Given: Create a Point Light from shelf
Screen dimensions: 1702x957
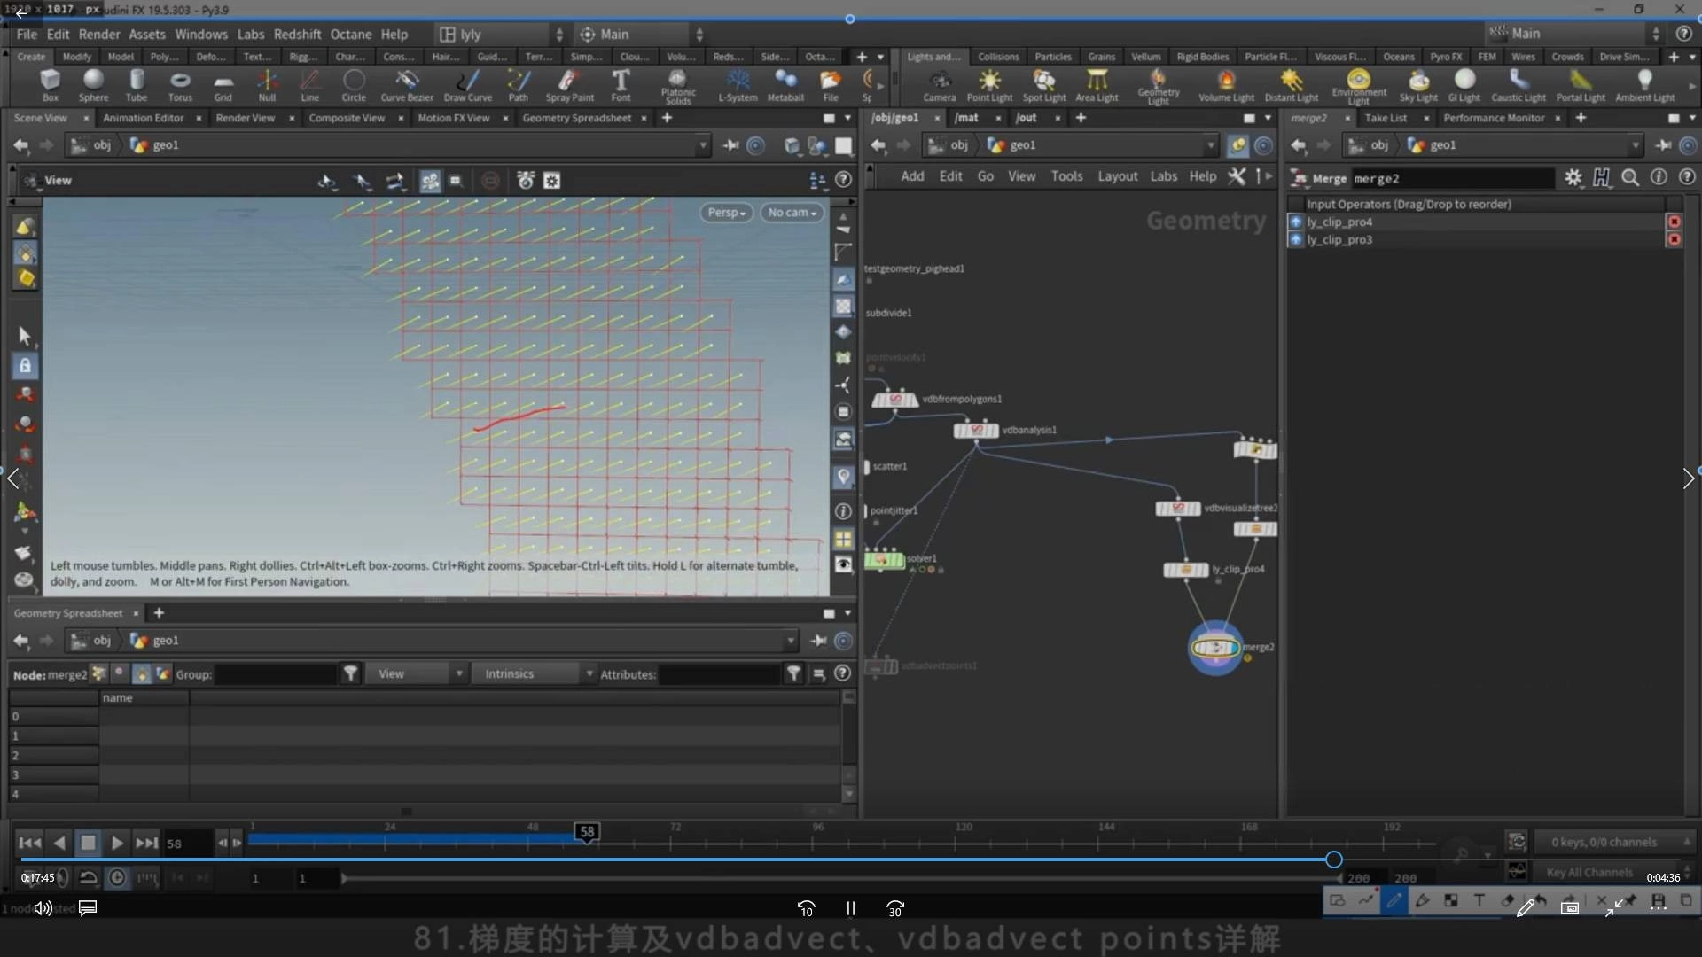Looking at the screenshot, I should pos(989,85).
